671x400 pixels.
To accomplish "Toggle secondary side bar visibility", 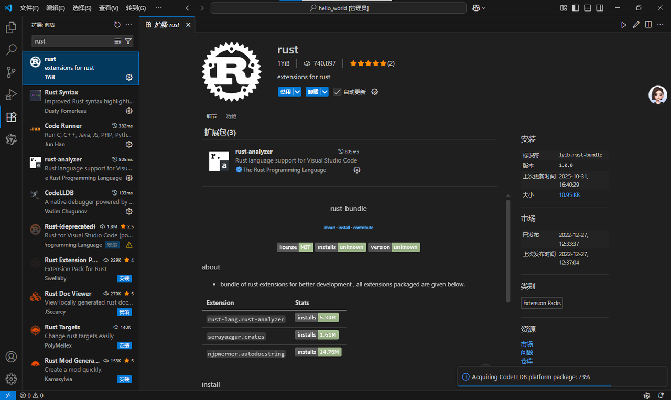I will [x=600, y=8].
